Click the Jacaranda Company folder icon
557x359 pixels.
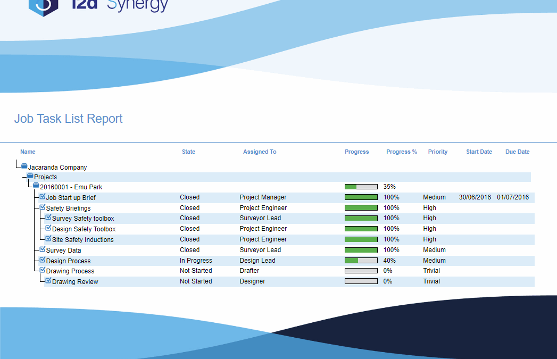click(x=24, y=166)
